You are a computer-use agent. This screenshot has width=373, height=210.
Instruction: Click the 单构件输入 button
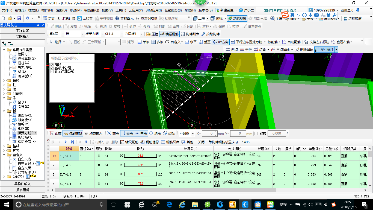pyautogui.click(x=22, y=183)
